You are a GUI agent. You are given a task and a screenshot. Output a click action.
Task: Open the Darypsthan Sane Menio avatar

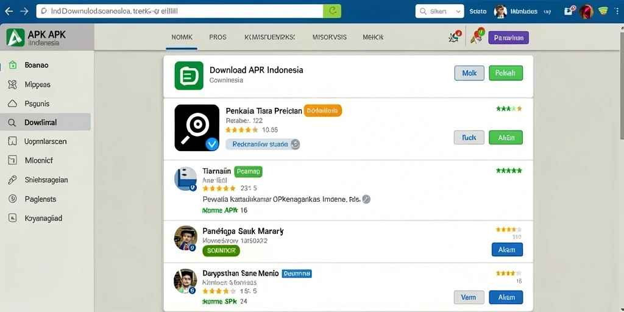pos(186,281)
